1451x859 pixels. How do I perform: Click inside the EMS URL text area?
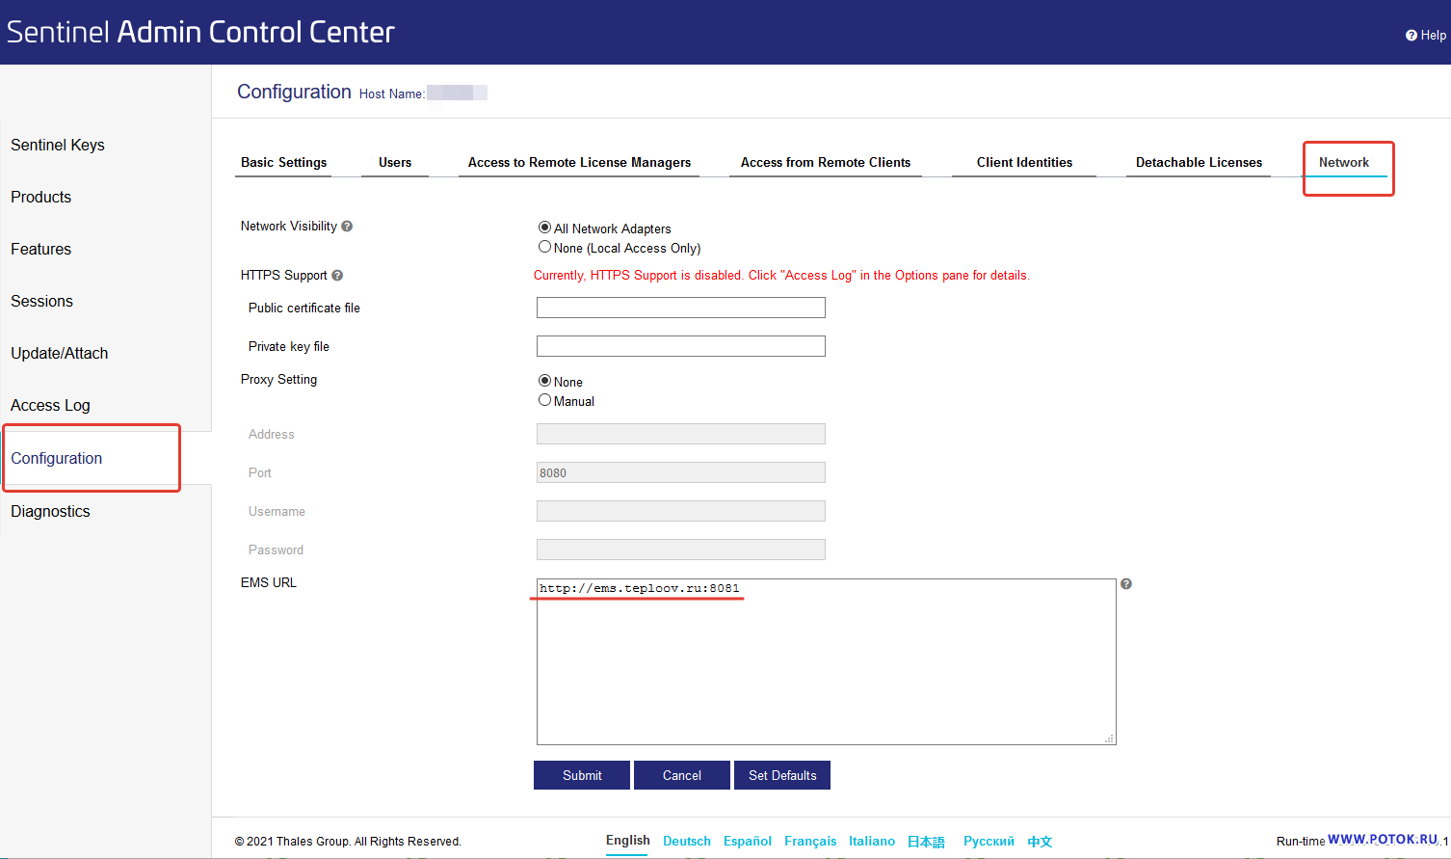point(827,661)
